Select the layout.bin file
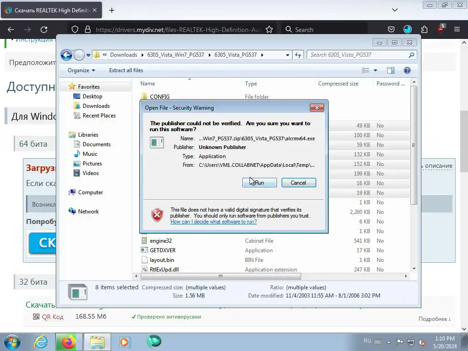The image size is (468, 351). (162, 260)
